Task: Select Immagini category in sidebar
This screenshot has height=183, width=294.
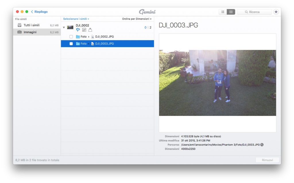Action: click(x=37, y=32)
